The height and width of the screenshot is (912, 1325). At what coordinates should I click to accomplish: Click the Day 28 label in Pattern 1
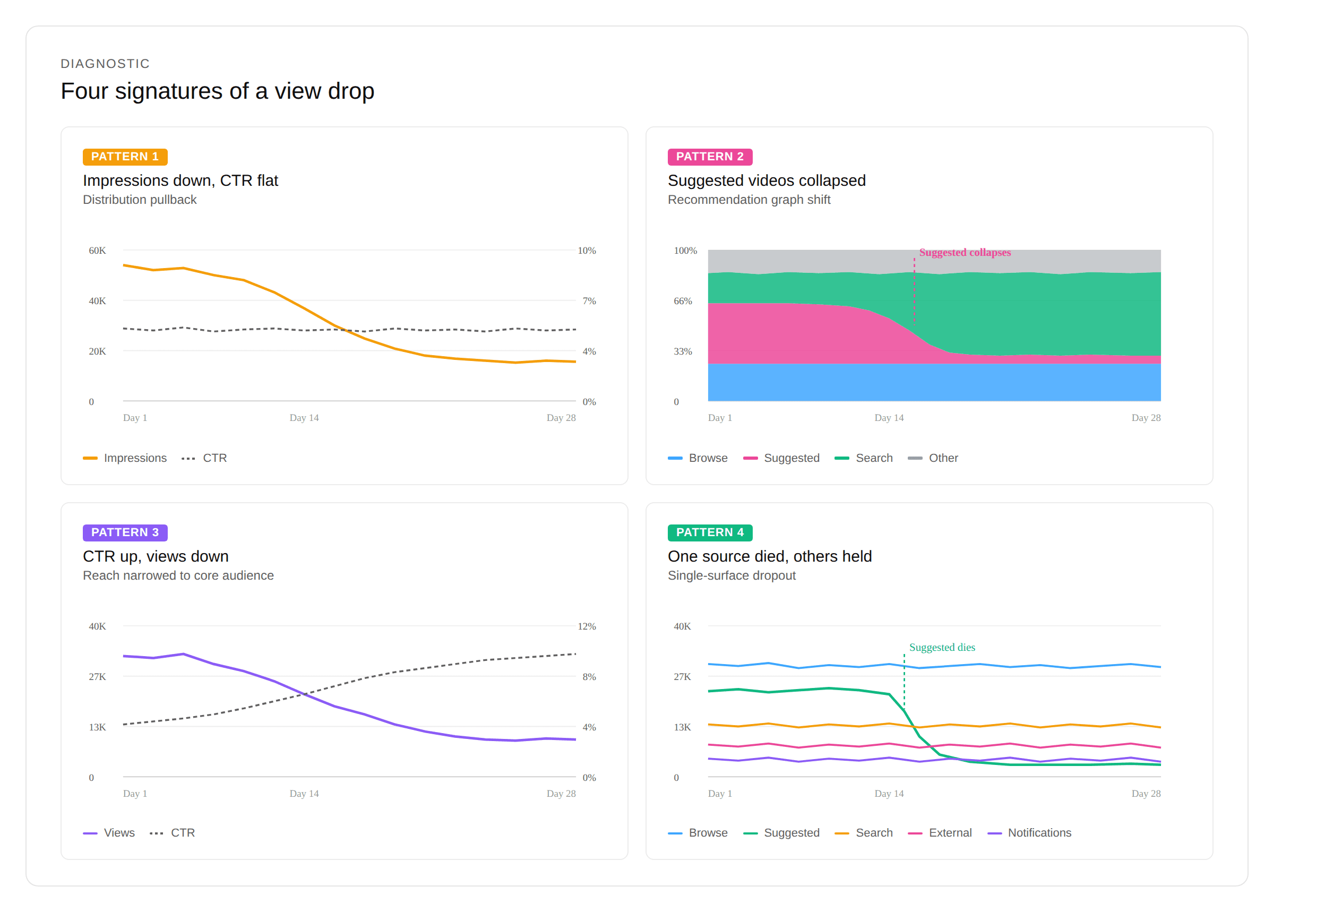click(x=561, y=418)
